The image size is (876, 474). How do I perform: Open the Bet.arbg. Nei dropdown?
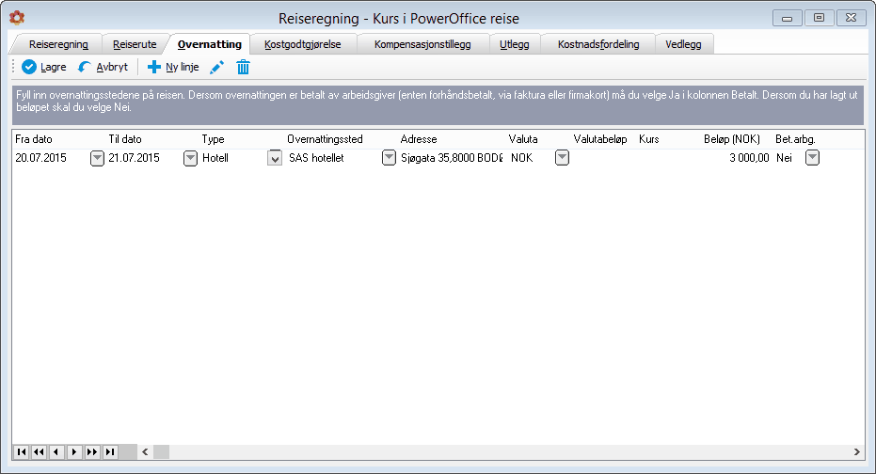[x=812, y=158]
